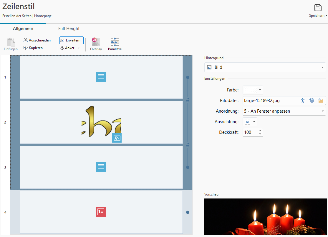Select the image object icon in row 2
The width and height of the screenshot is (328, 237).
[x=117, y=138]
